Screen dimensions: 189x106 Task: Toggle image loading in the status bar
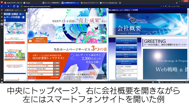click(159, 82)
